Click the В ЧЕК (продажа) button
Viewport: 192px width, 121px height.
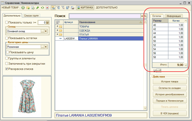click(170, 114)
